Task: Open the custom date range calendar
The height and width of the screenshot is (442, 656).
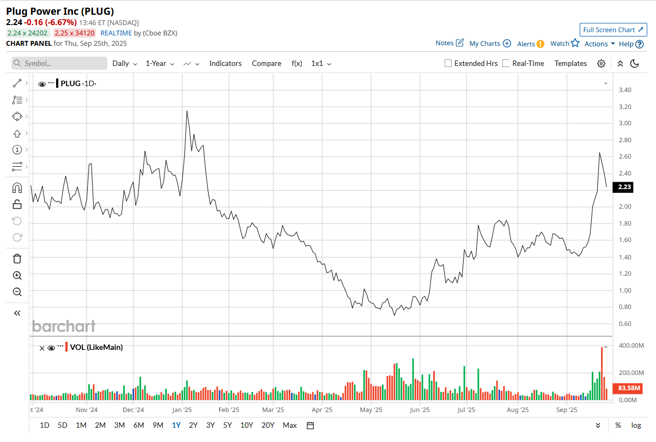Action: (310, 425)
